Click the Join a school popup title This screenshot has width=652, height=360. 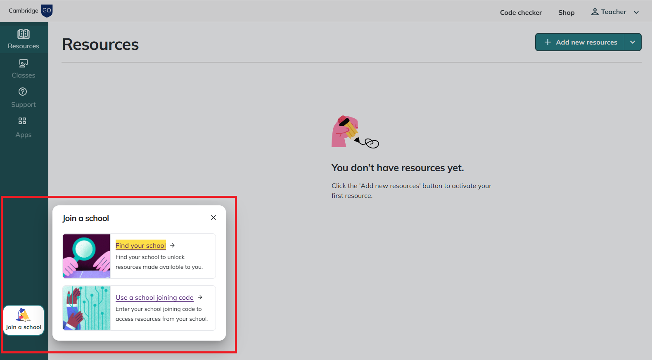[86, 218]
